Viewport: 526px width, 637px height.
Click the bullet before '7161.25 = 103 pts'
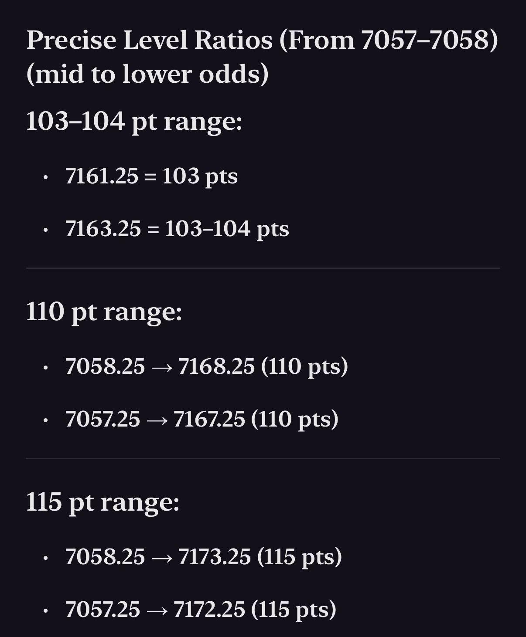coord(45,177)
